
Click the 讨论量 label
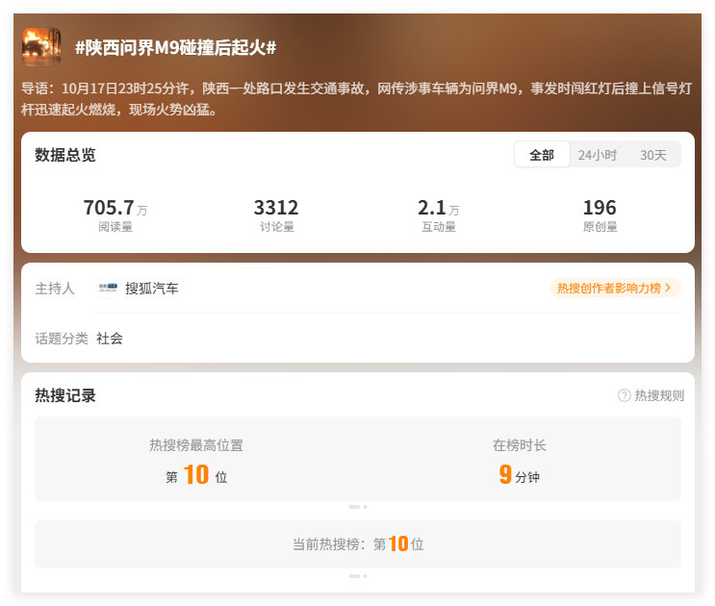coord(277,226)
